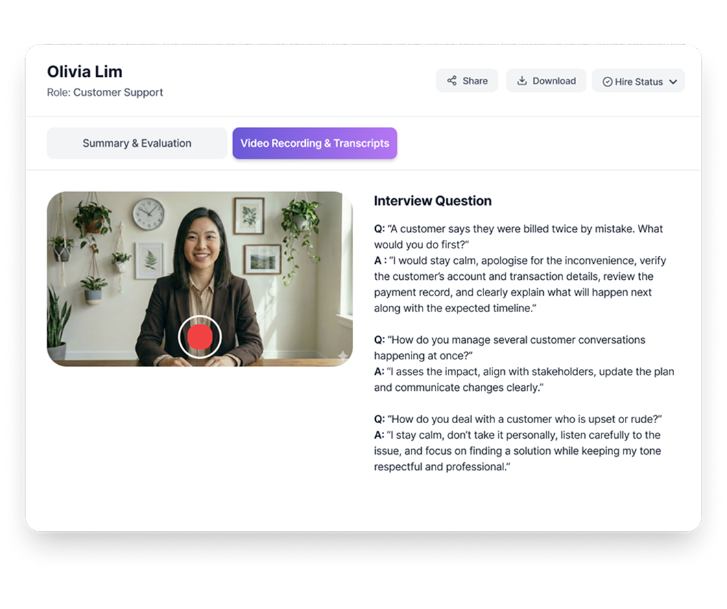Image resolution: width=727 pixels, height=609 pixels.
Task: Click the Hire Status checkmark circle icon
Action: point(608,82)
